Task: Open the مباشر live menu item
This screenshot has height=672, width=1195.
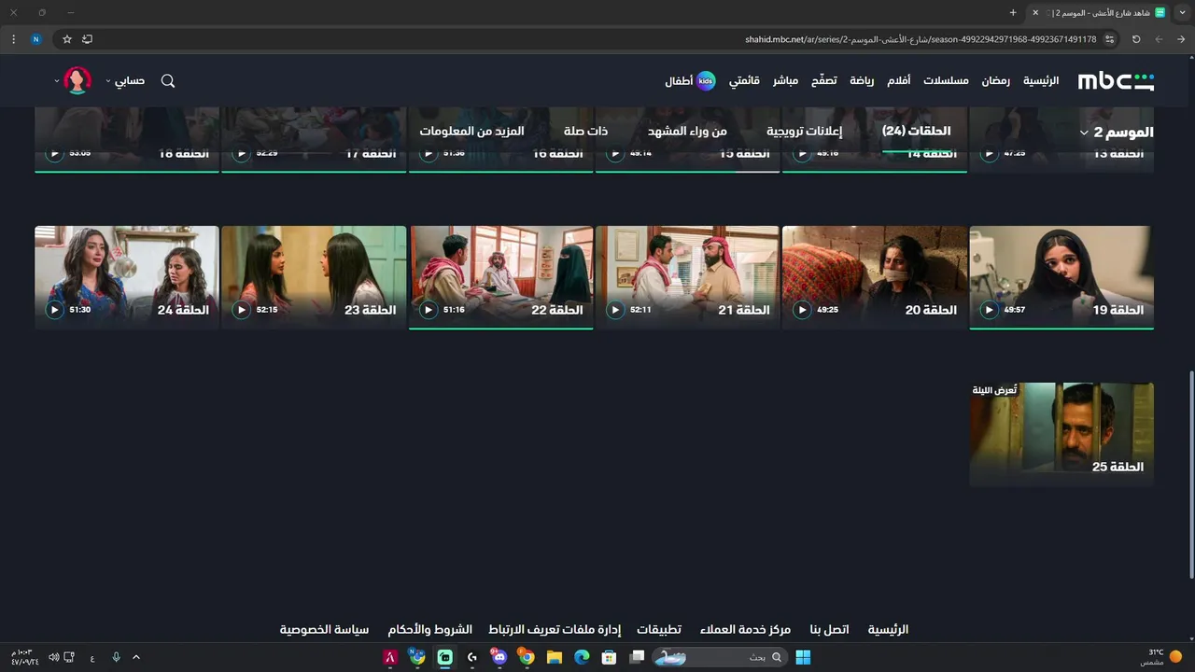Action: pos(785,81)
